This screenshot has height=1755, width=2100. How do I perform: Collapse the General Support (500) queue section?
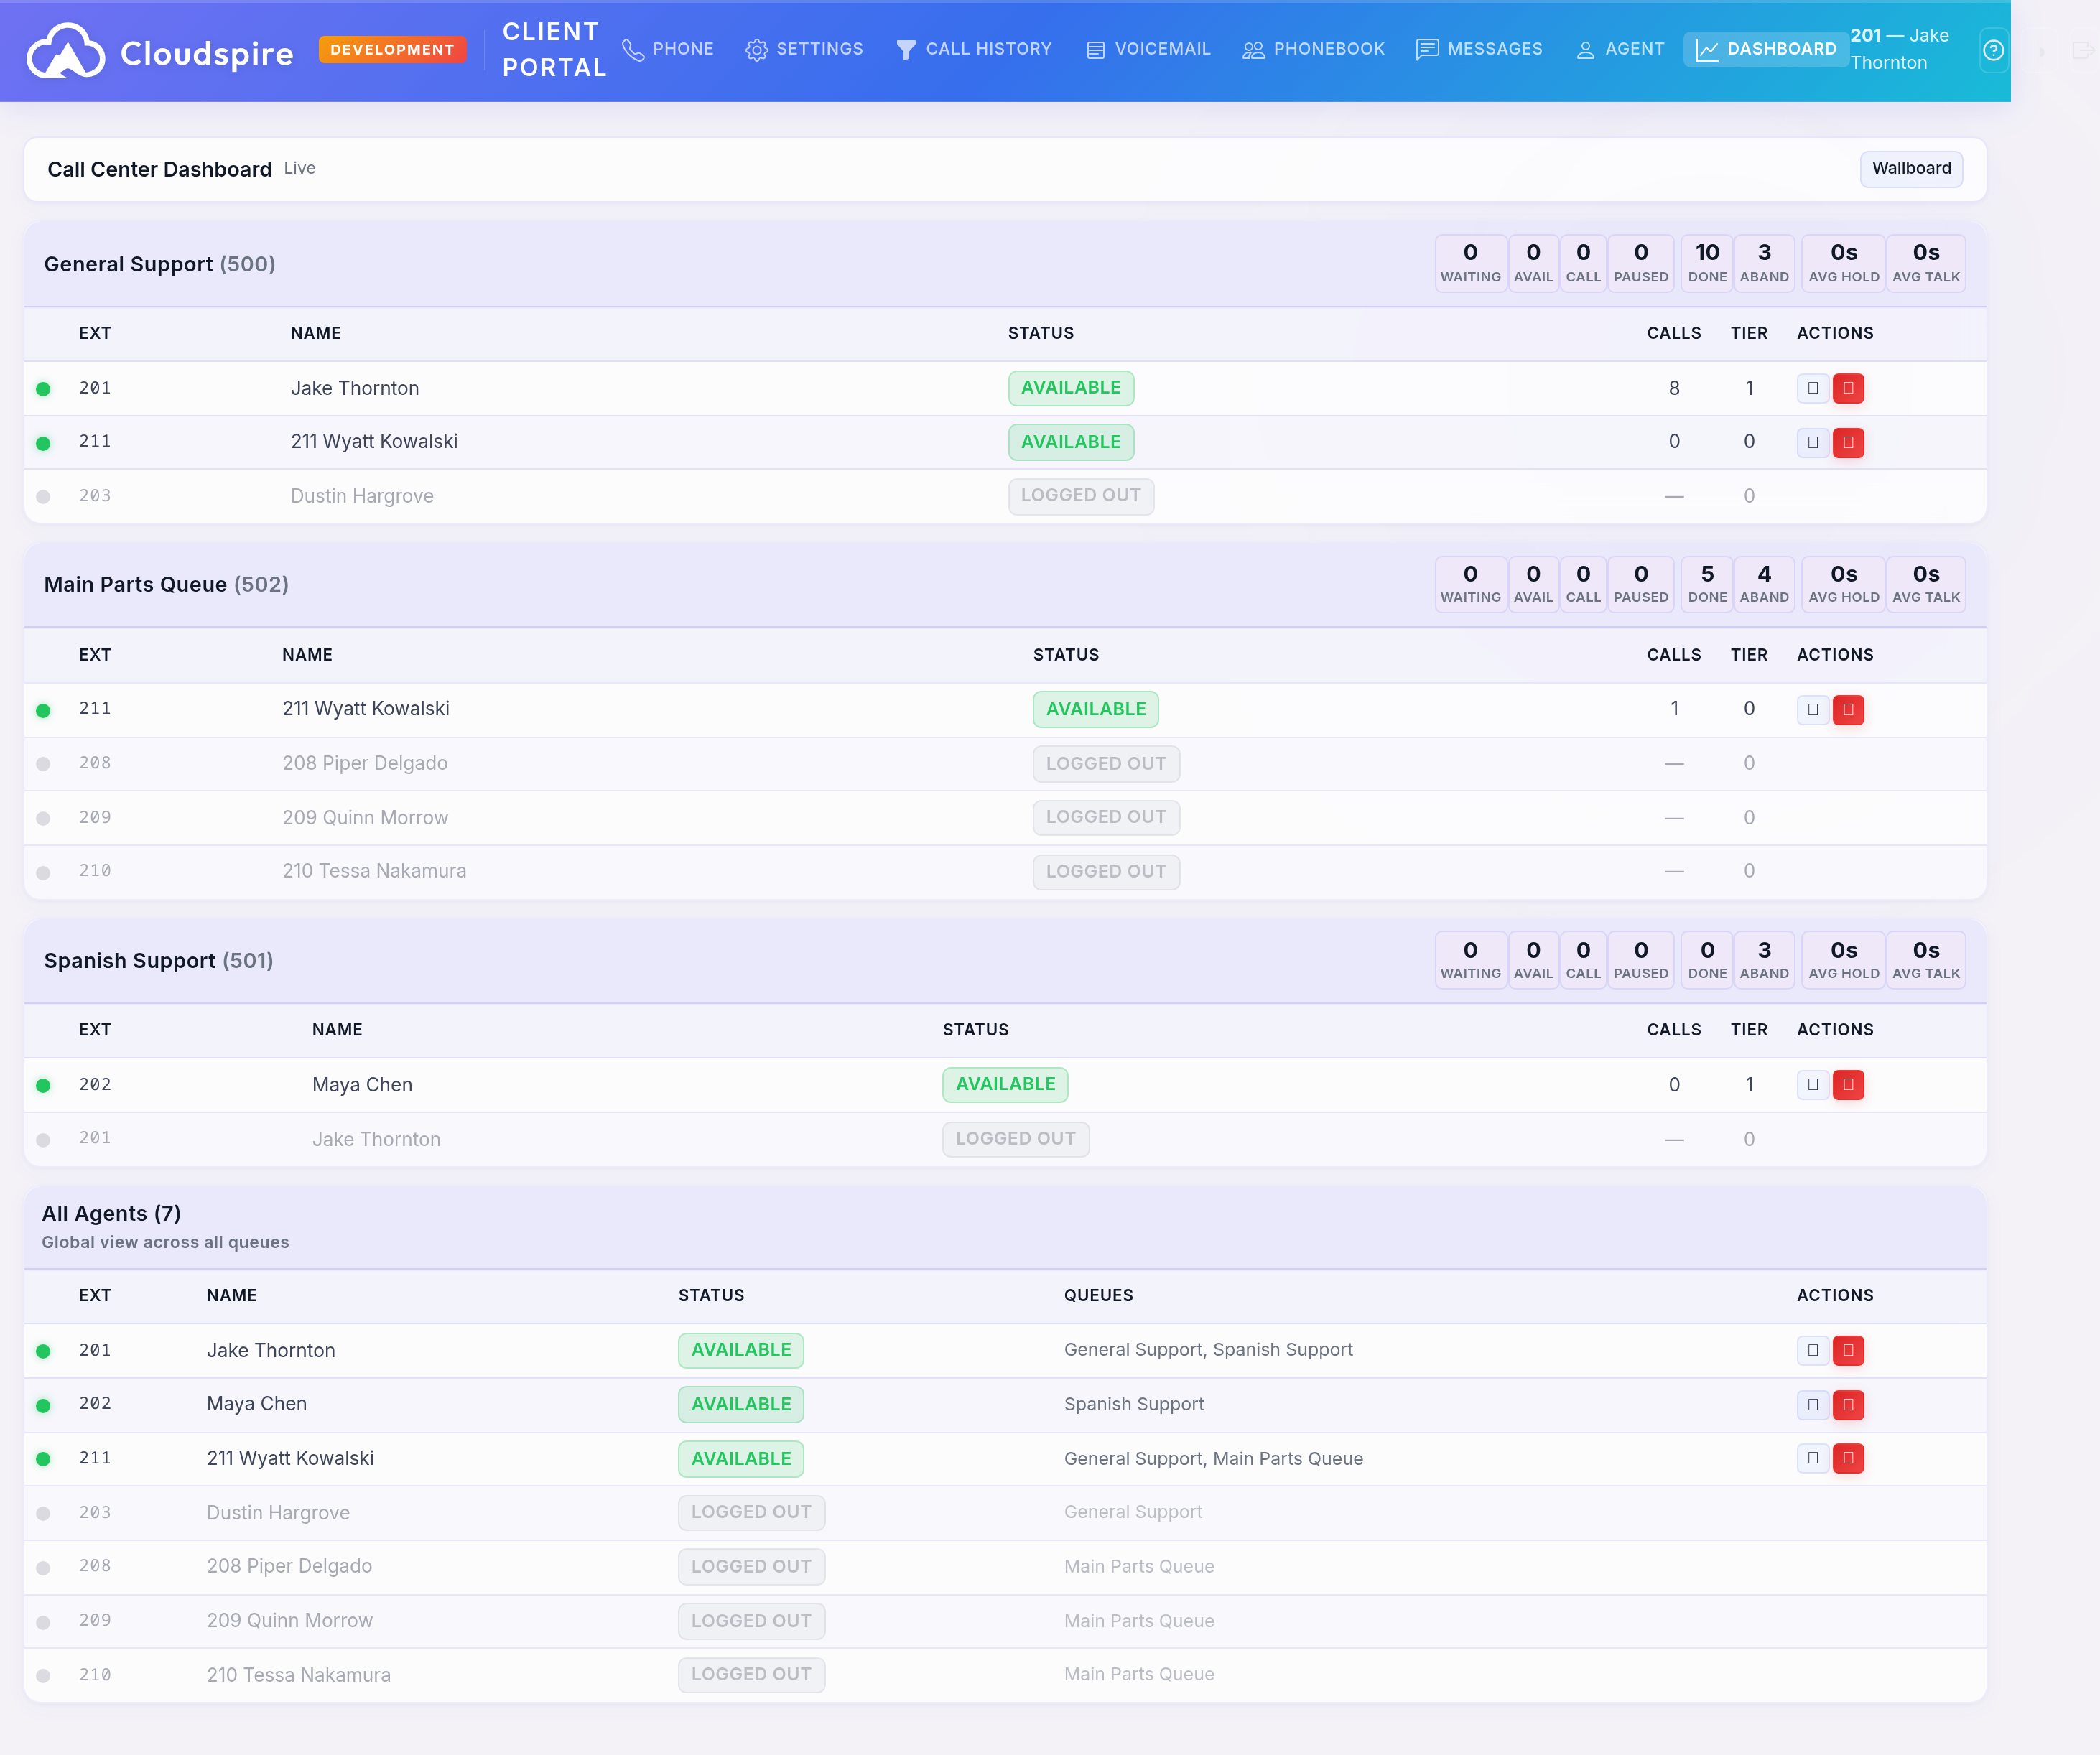coord(159,264)
